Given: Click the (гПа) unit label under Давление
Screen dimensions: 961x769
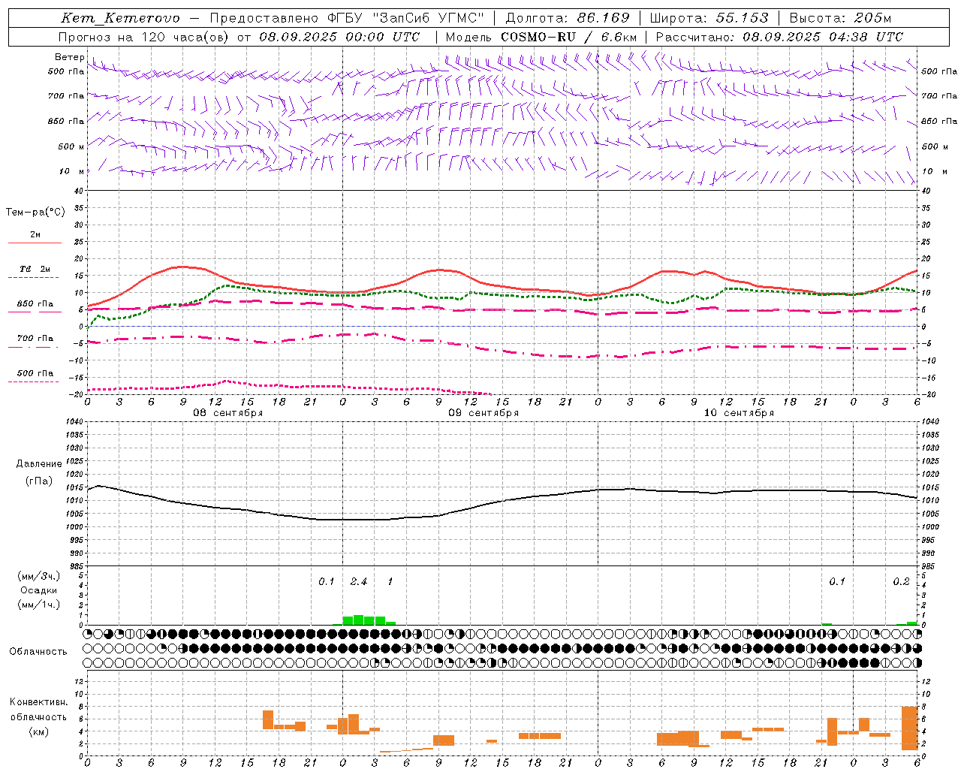Looking at the screenshot, I should (x=39, y=481).
